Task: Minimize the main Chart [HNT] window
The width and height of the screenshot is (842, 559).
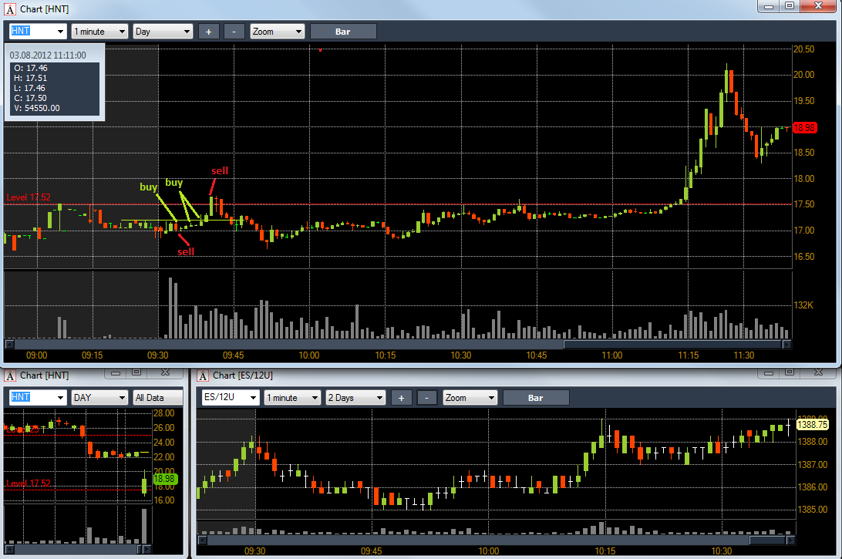Action: coord(769,6)
